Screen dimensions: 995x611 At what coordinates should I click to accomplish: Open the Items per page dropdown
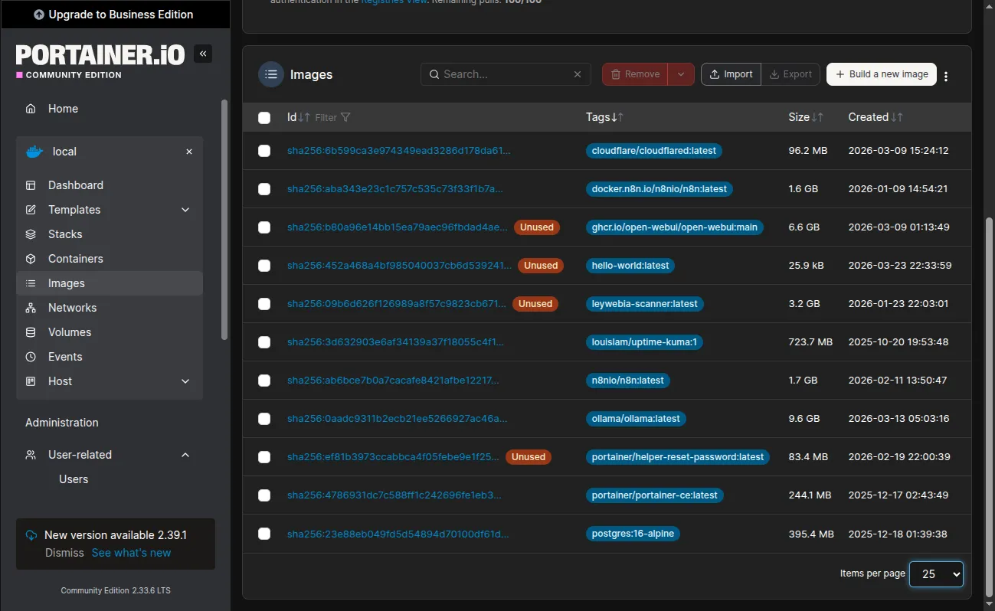tap(936, 573)
